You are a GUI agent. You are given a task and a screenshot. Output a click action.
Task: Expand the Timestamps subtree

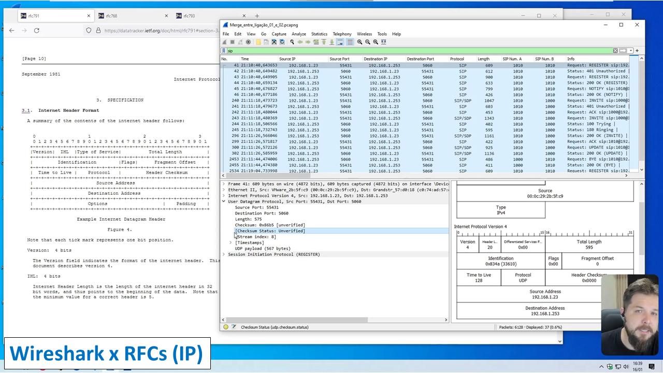pos(231,242)
